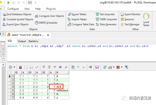The height and width of the screenshot is (105, 156).
Task: Click the B column header in results
Action: 62,73
